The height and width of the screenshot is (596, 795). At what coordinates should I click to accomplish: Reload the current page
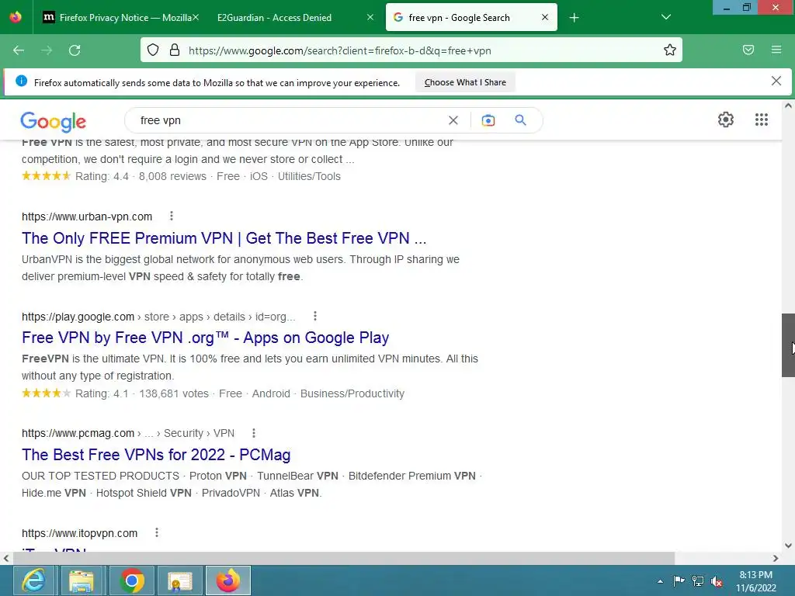click(75, 50)
